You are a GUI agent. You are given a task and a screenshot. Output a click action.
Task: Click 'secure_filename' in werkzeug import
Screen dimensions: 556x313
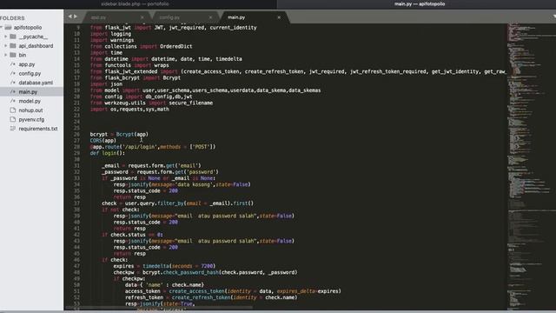[x=191, y=103]
